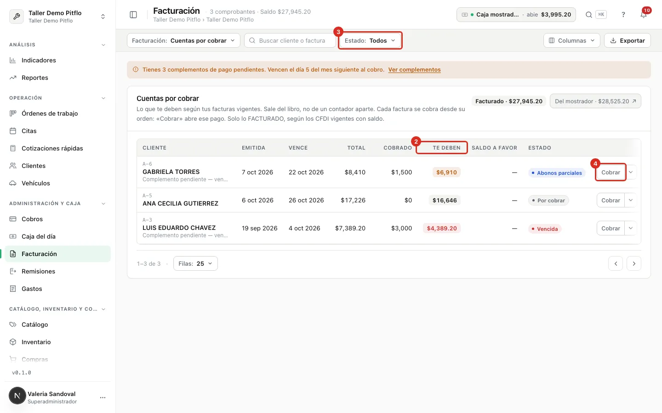Open user menu dots for Valeria Sandoval
Viewport: 662px width, 413px height.
click(103, 397)
